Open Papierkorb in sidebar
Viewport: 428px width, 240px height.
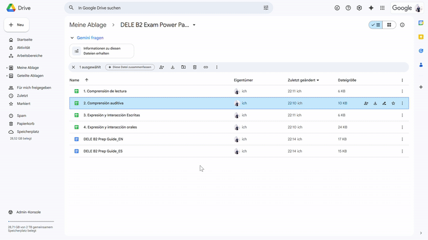click(25, 124)
